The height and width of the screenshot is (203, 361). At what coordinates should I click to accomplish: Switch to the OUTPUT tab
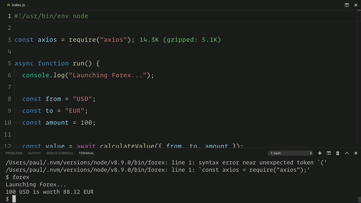(x=34, y=153)
